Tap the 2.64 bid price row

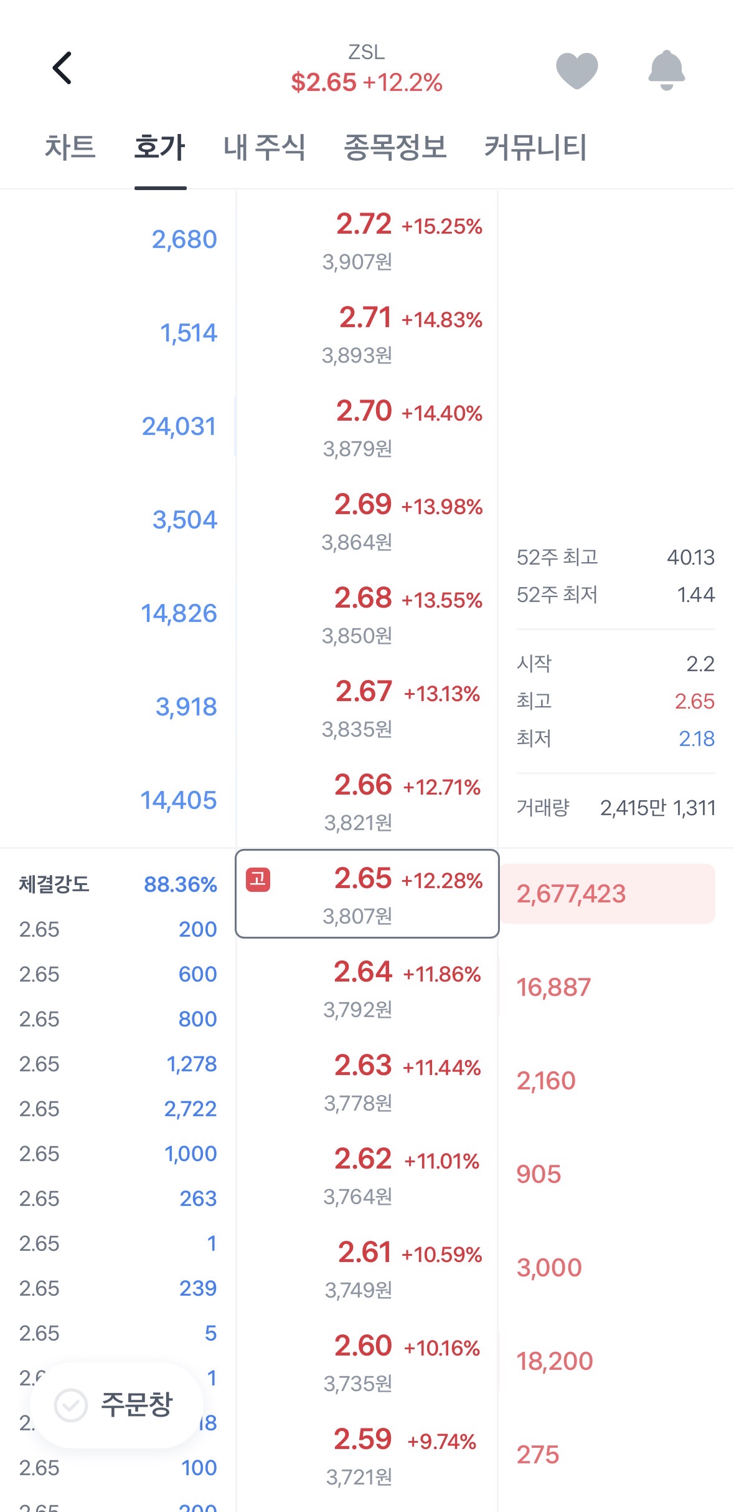(367, 988)
